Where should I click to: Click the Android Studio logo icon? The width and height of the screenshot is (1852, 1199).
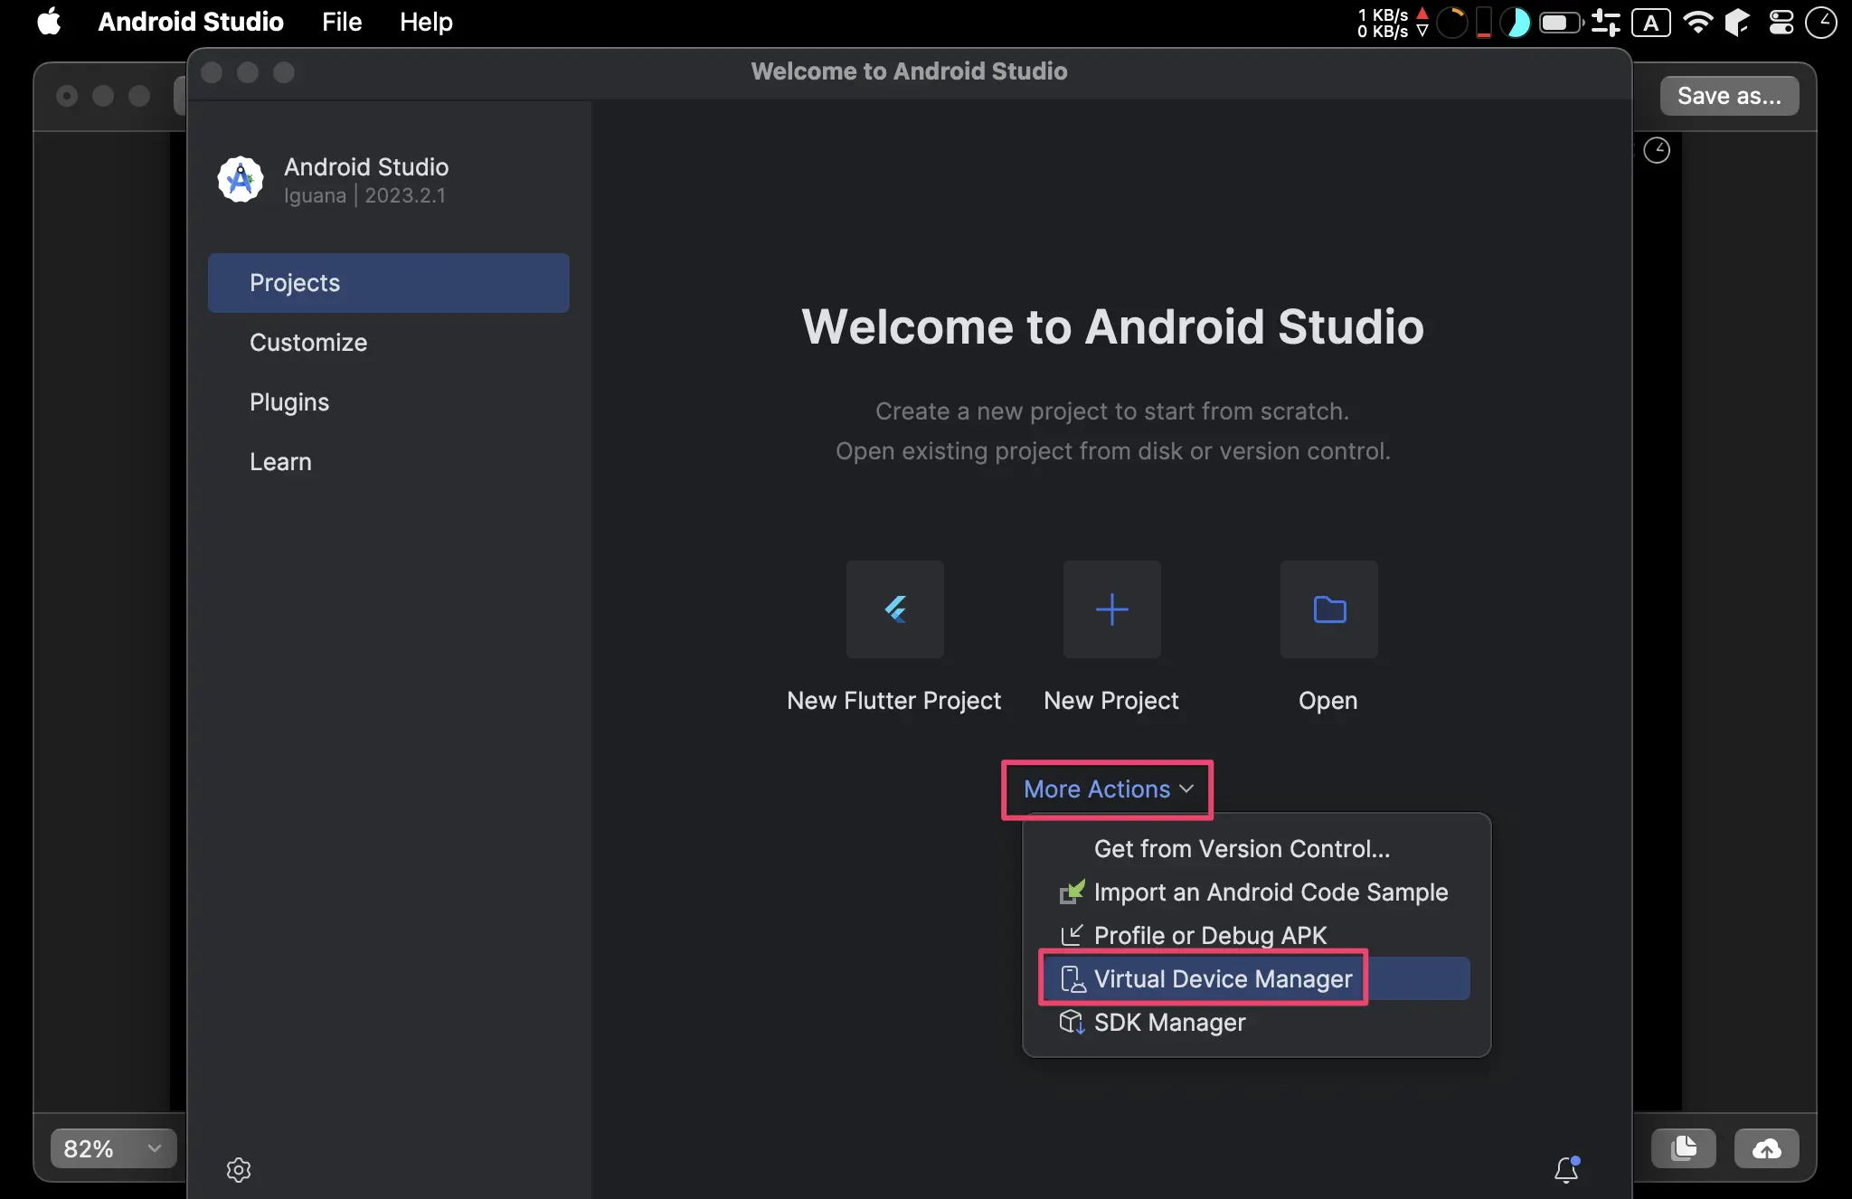tap(241, 179)
